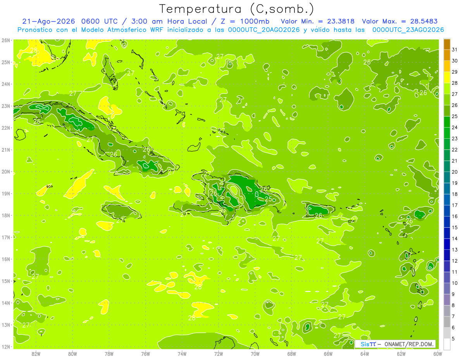Click legend value '13'
This screenshot has width=465, height=359.
pyautogui.click(x=455, y=250)
